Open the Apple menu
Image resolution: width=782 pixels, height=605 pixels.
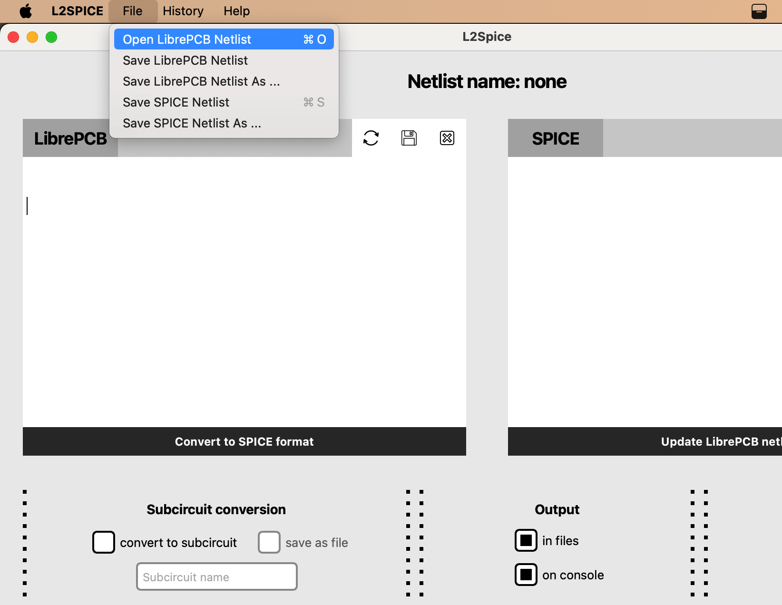(x=26, y=11)
